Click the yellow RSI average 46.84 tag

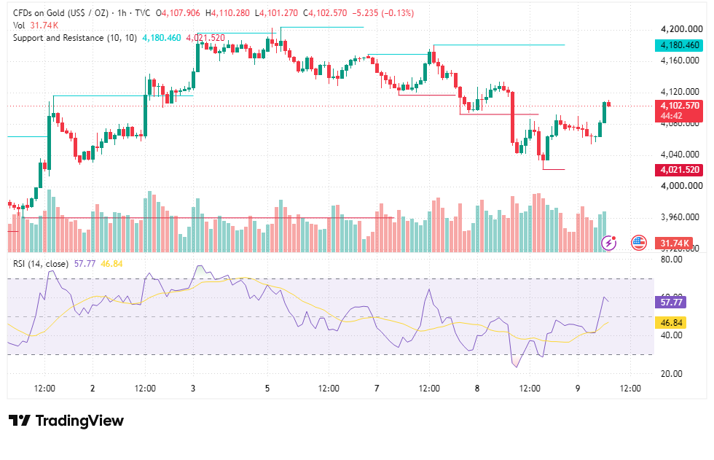671,323
